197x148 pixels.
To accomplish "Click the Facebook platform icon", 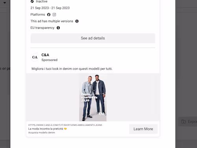I will pos(49,15).
